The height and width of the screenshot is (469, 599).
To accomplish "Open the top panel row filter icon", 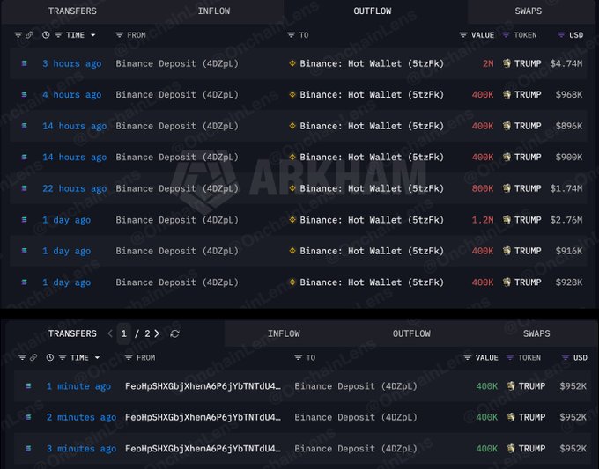I will (18, 35).
